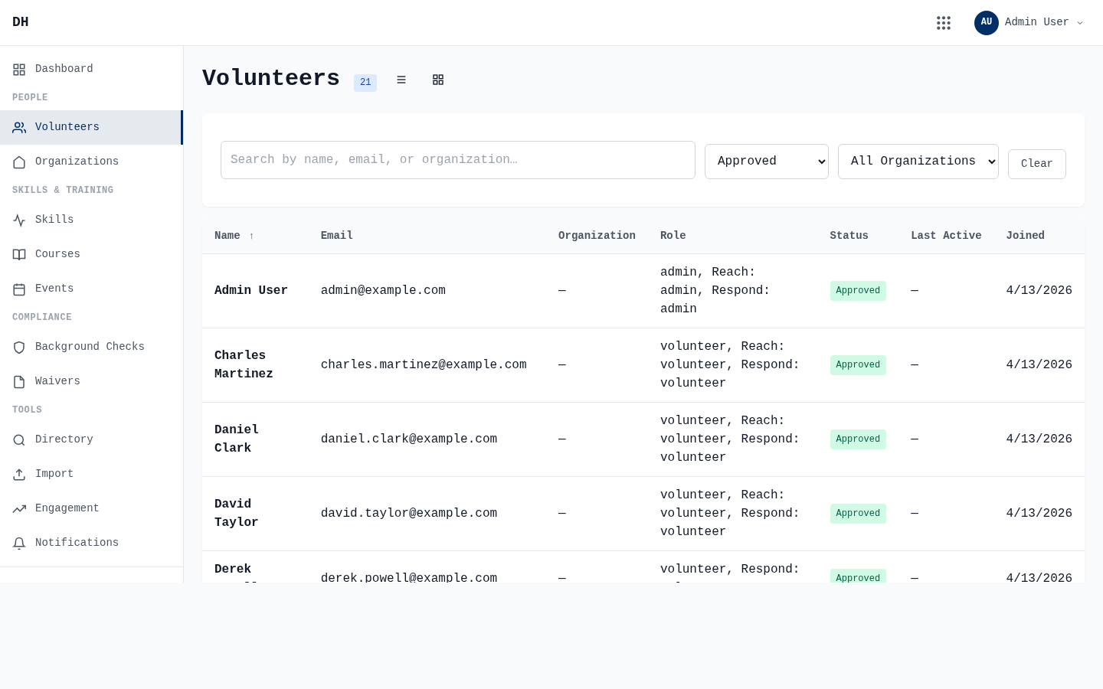
Task: Open the Dashboard from the sidebar
Action: pos(64,69)
